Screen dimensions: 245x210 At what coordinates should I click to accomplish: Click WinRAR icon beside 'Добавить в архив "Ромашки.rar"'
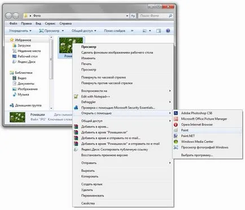coord(76,132)
